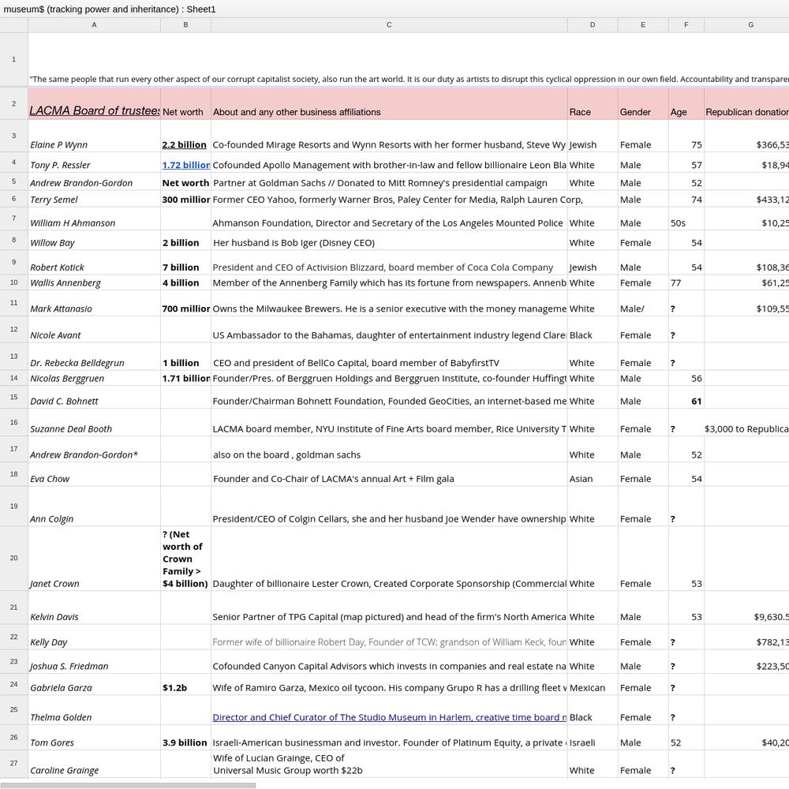
Task: Click the 'Caroline Grainge' name cell
Action: click(94, 764)
